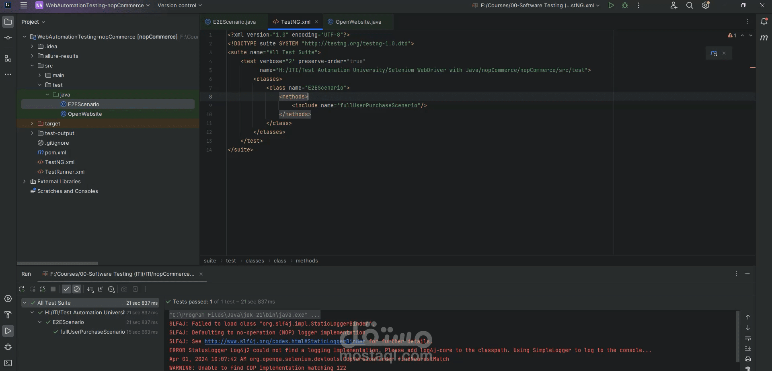Image resolution: width=772 pixels, height=371 pixels.
Task: Click the next warning navigation arrow
Action: (x=751, y=35)
